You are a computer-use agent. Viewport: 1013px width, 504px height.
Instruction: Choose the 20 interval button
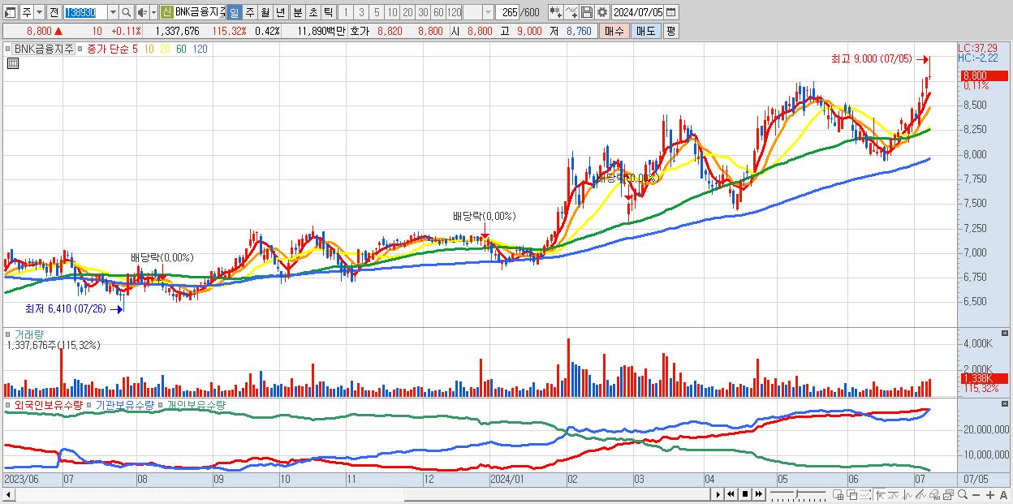pyautogui.click(x=407, y=12)
